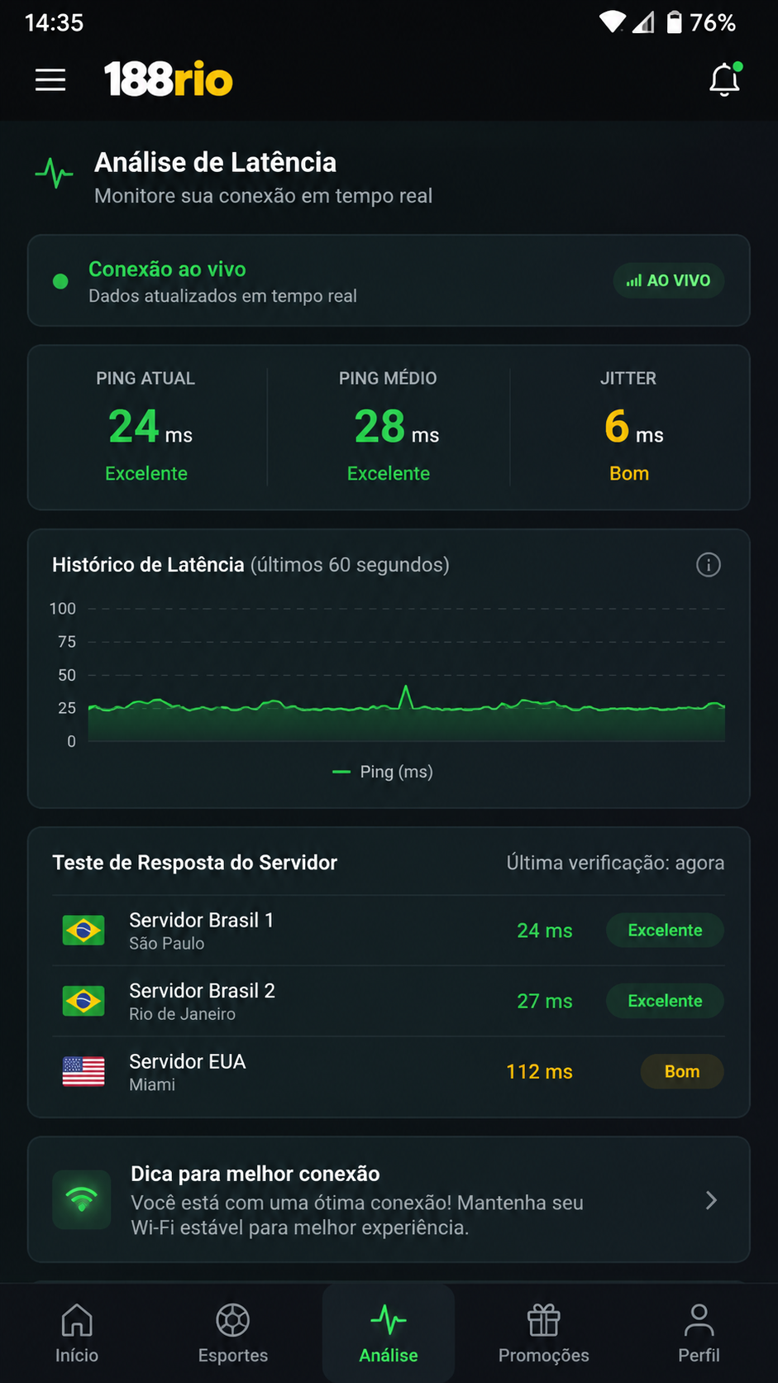Screen dimensions: 778x1383
Task: Tap the cellular signal status icon
Action: pyautogui.click(x=643, y=22)
